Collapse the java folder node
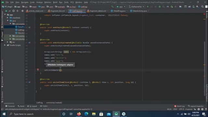 tap(7, 21)
